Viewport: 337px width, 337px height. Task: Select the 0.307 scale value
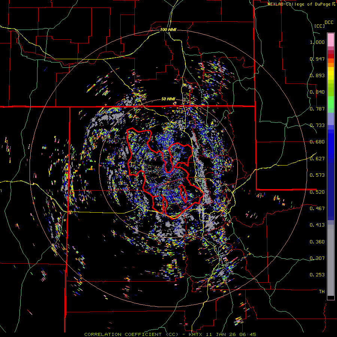(x=317, y=258)
